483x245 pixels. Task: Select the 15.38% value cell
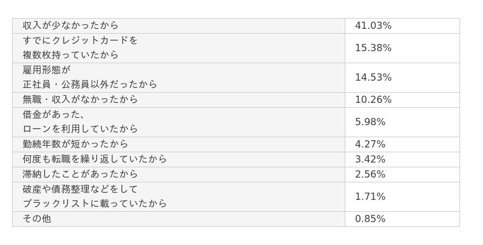[x=373, y=48]
